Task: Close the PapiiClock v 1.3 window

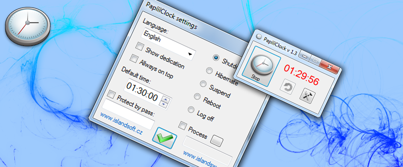Action: click(x=329, y=67)
